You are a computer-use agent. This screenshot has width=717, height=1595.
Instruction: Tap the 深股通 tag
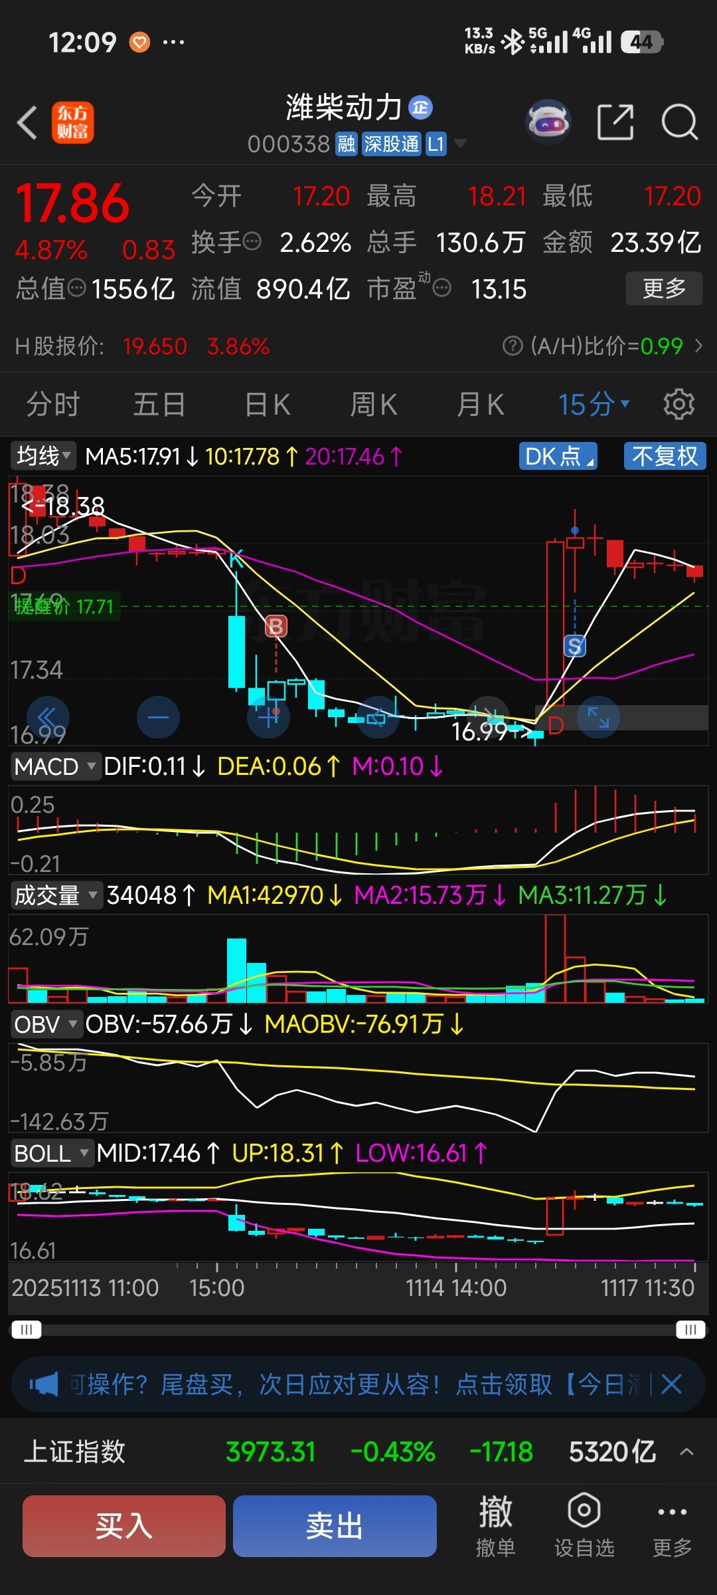pos(392,144)
